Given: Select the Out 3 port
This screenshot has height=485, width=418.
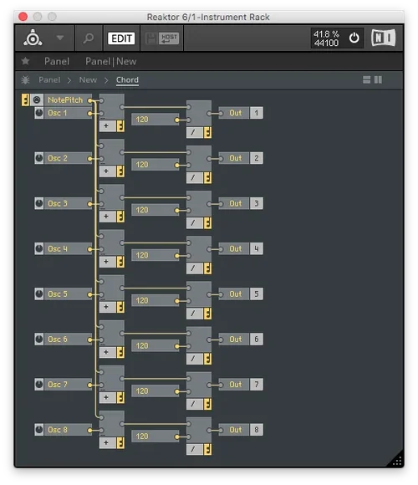Looking at the screenshot, I should click(x=241, y=203).
